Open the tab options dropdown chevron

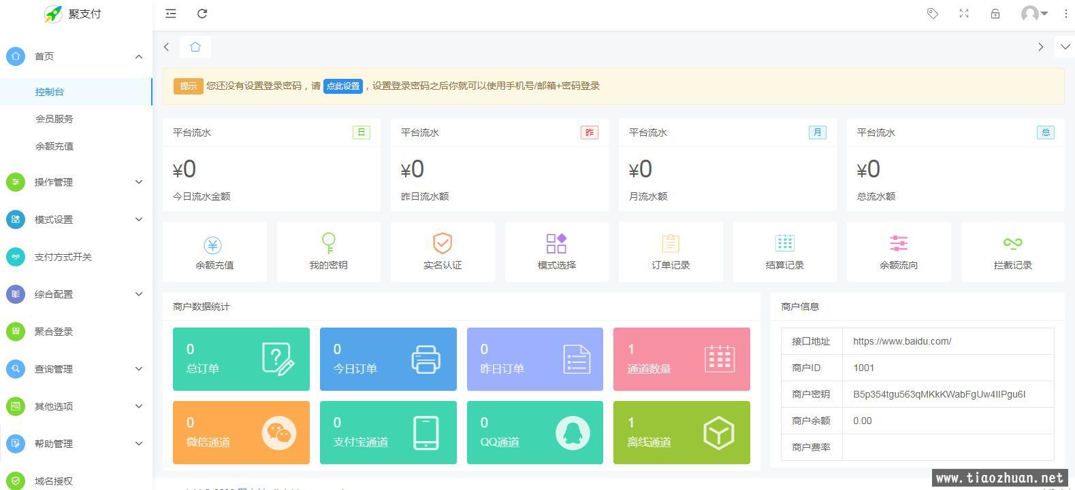[1065, 47]
